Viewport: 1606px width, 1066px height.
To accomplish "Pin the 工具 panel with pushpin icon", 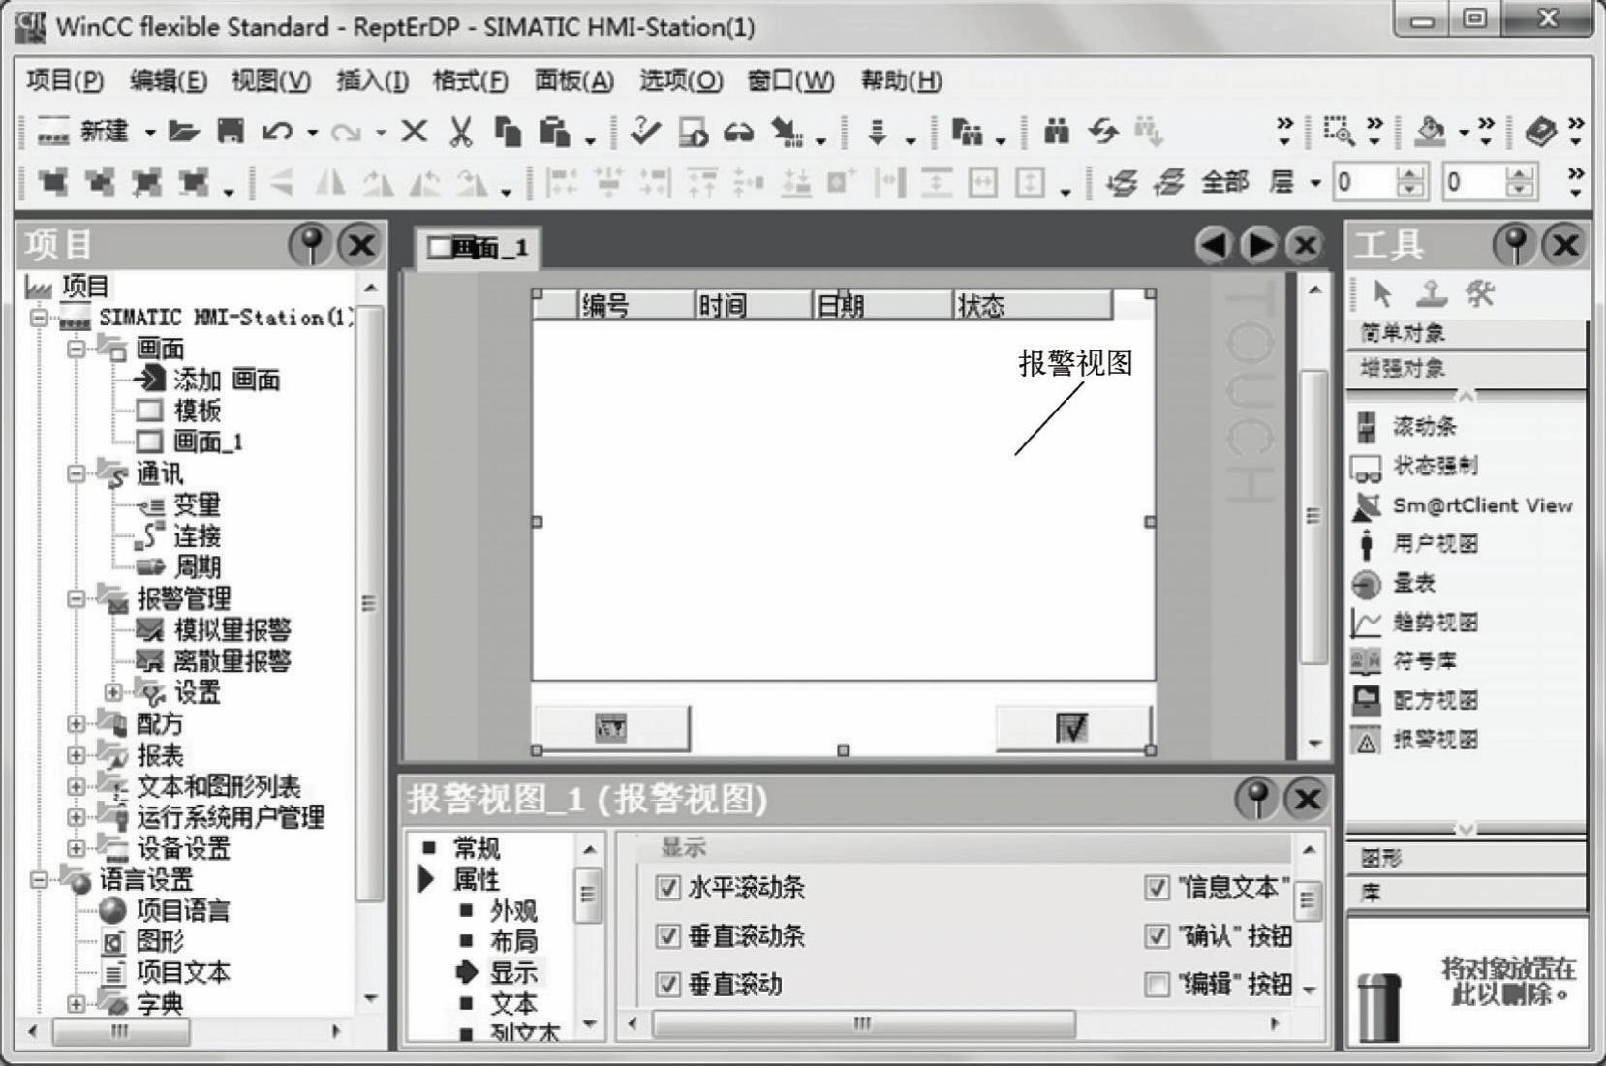I will click(1516, 244).
